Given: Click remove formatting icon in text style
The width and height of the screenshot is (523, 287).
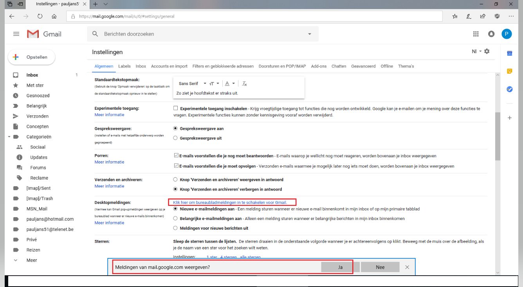Looking at the screenshot, I should click(245, 84).
